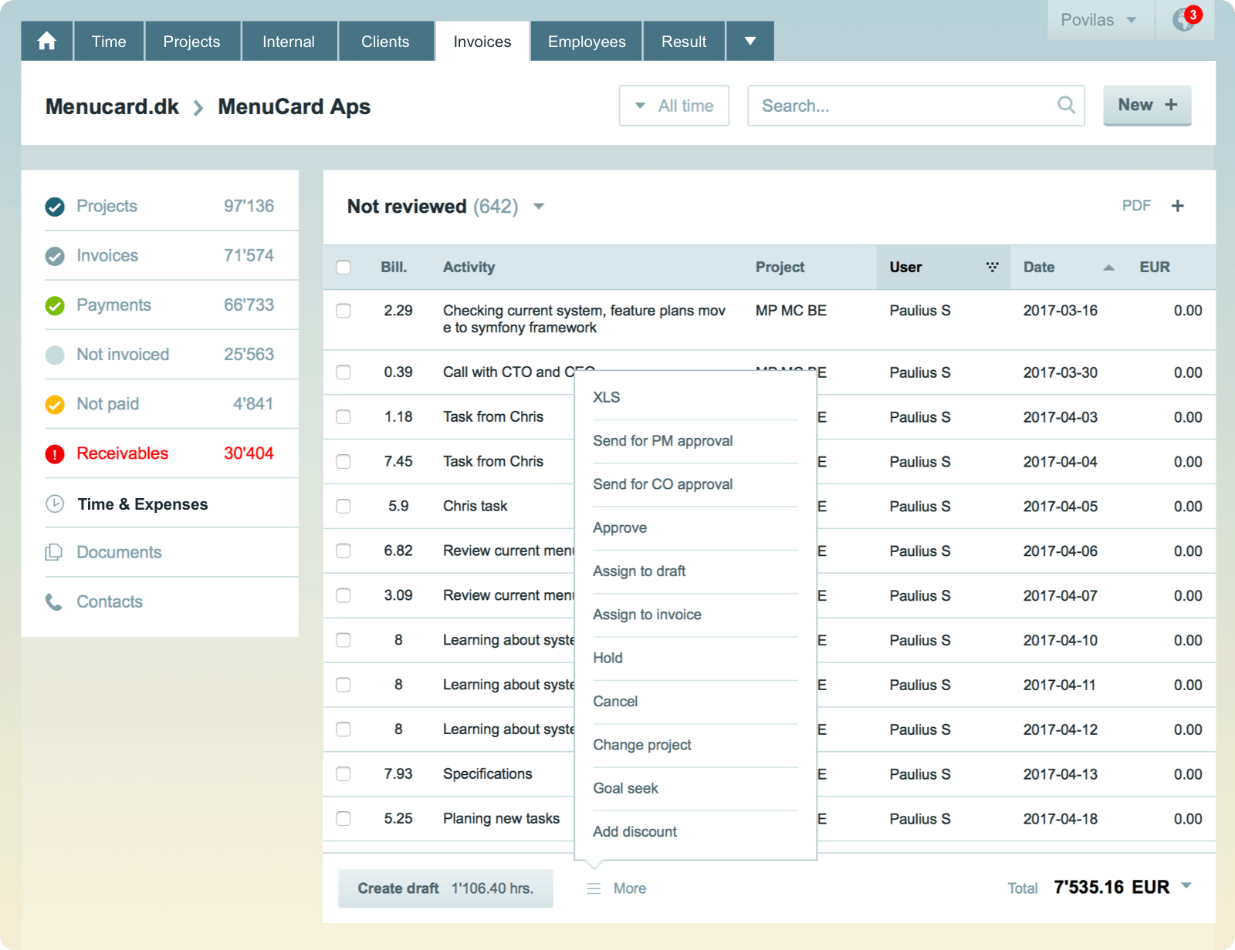Export the list as PDF
This screenshot has height=950, width=1235.
tap(1135, 206)
